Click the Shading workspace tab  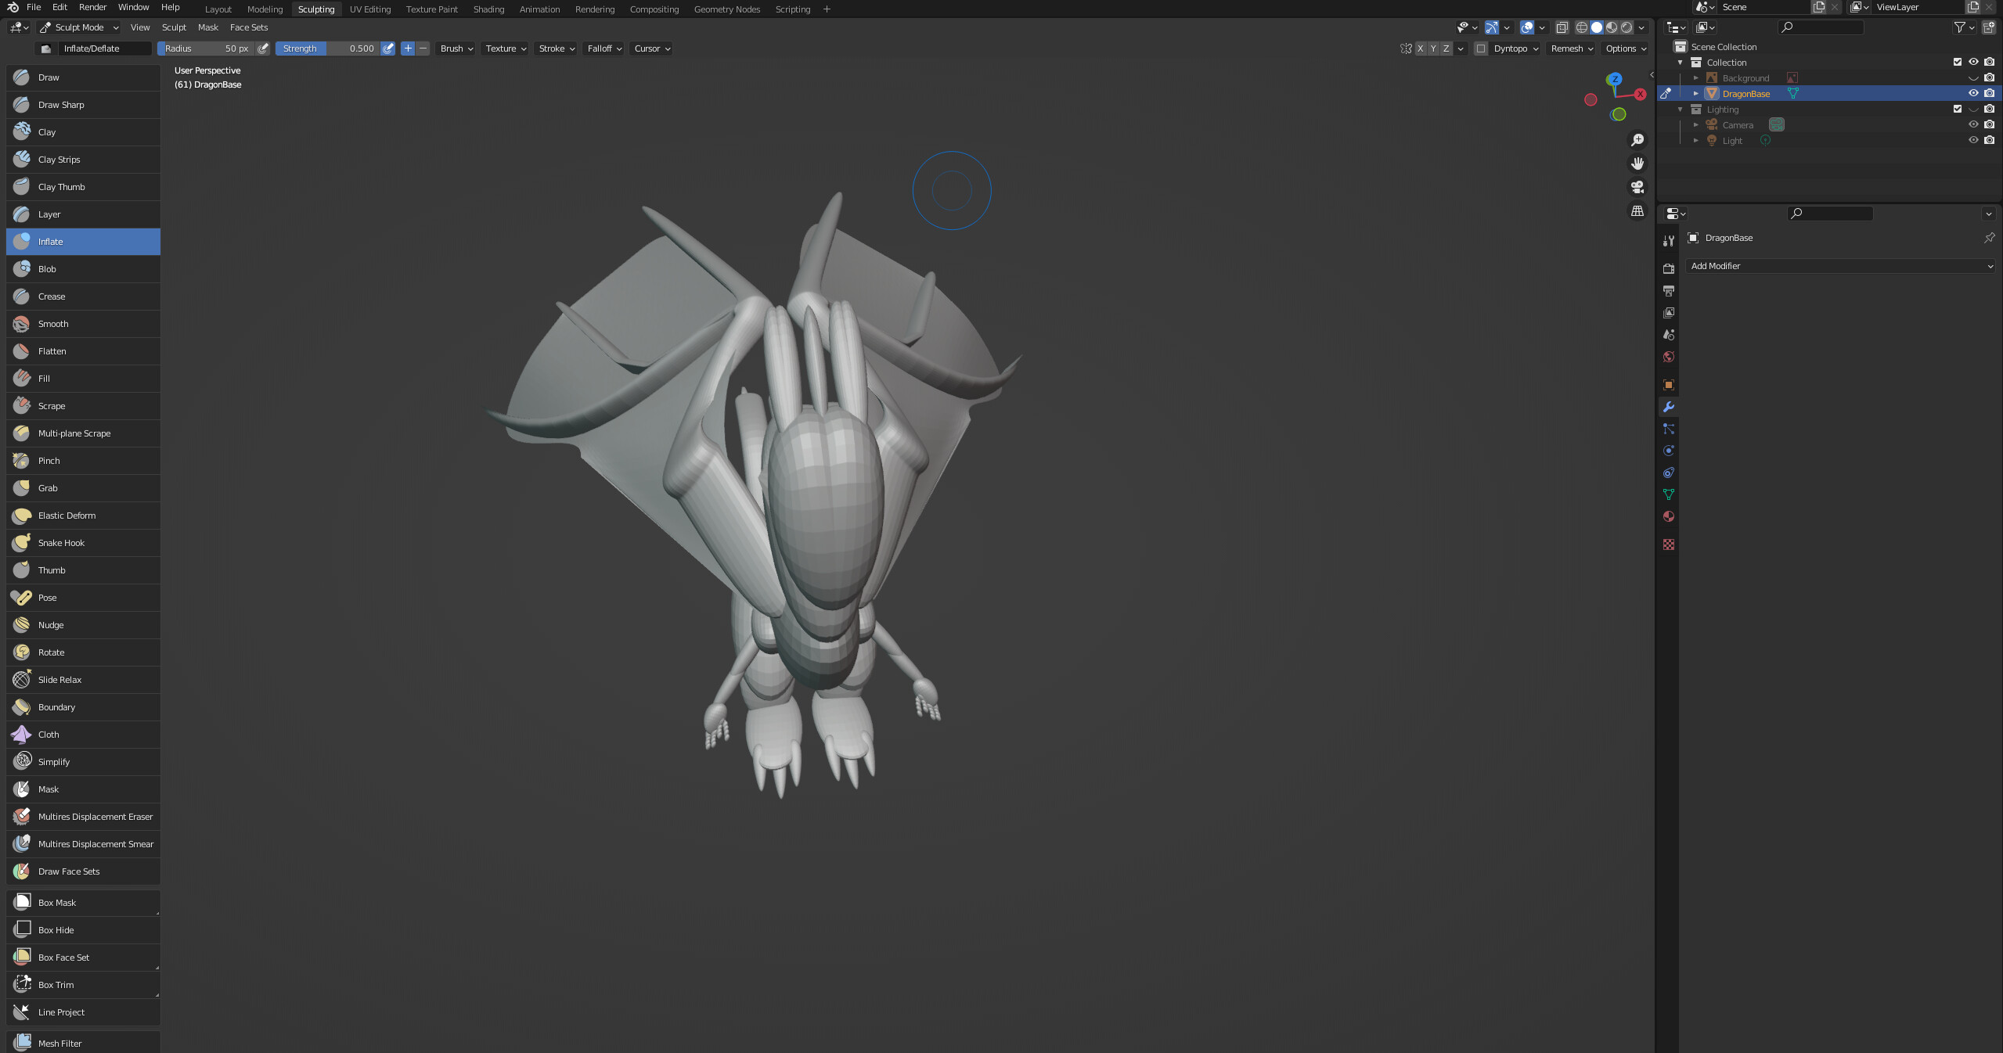488,9
